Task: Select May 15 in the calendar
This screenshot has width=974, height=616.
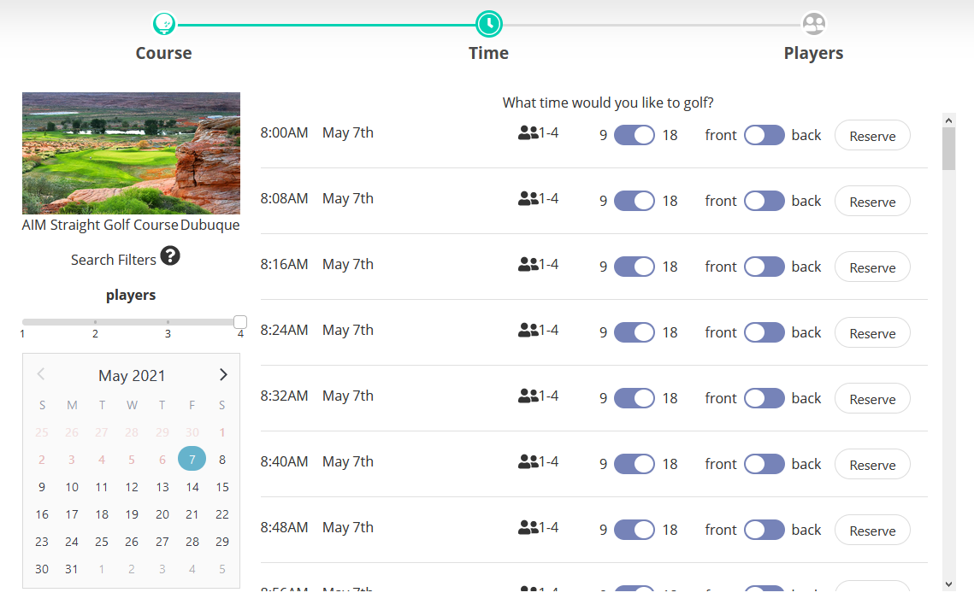Action: [221, 487]
